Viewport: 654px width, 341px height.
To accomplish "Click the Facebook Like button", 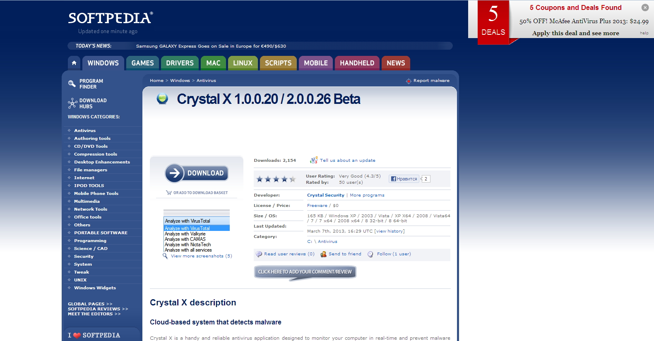I will coord(404,179).
